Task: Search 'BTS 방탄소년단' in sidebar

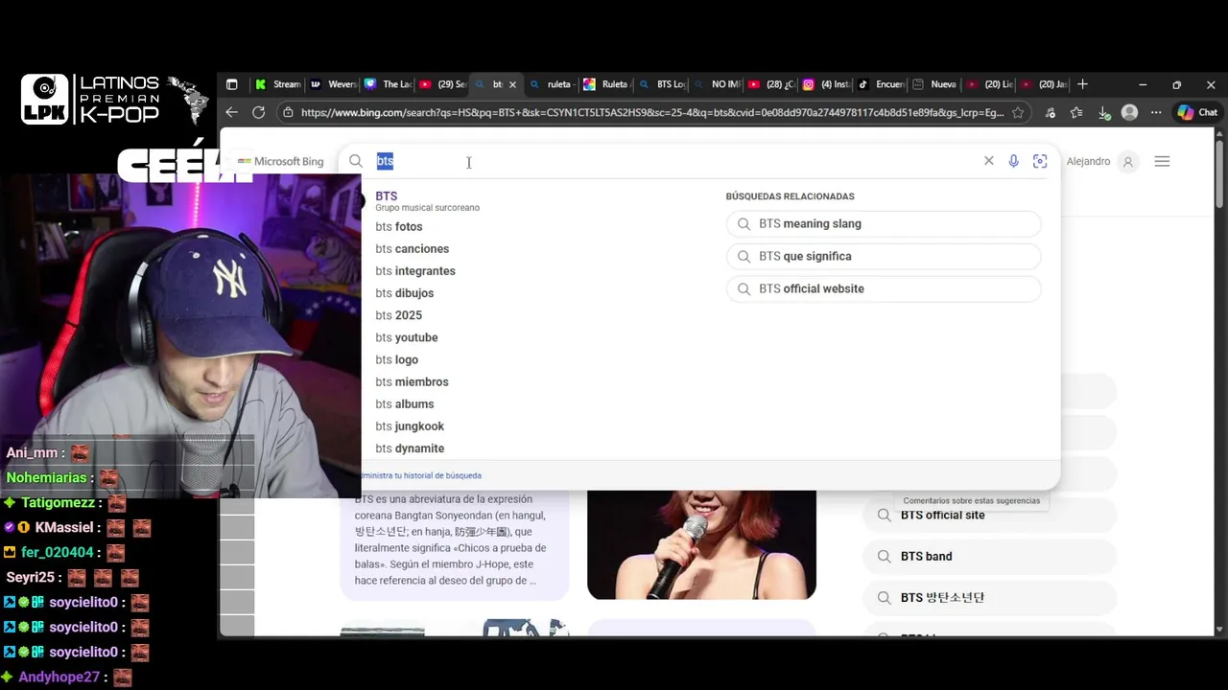Action: coord(990,597)
